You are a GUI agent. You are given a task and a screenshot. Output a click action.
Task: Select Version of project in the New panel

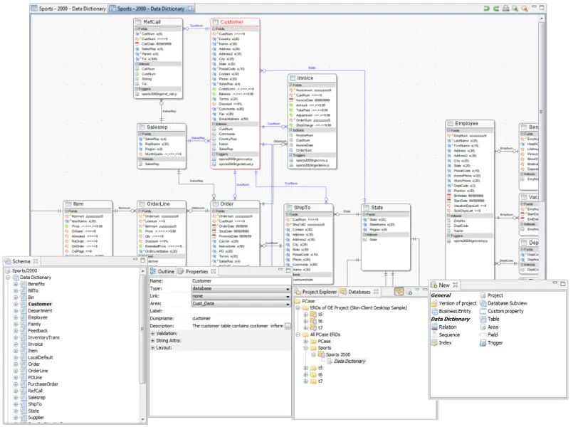(454, 303)
